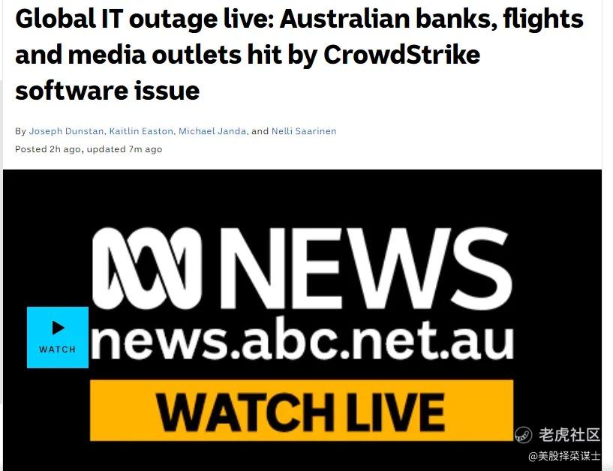
Task: Click the tiger community watermark icon
Action: (523, 435)
